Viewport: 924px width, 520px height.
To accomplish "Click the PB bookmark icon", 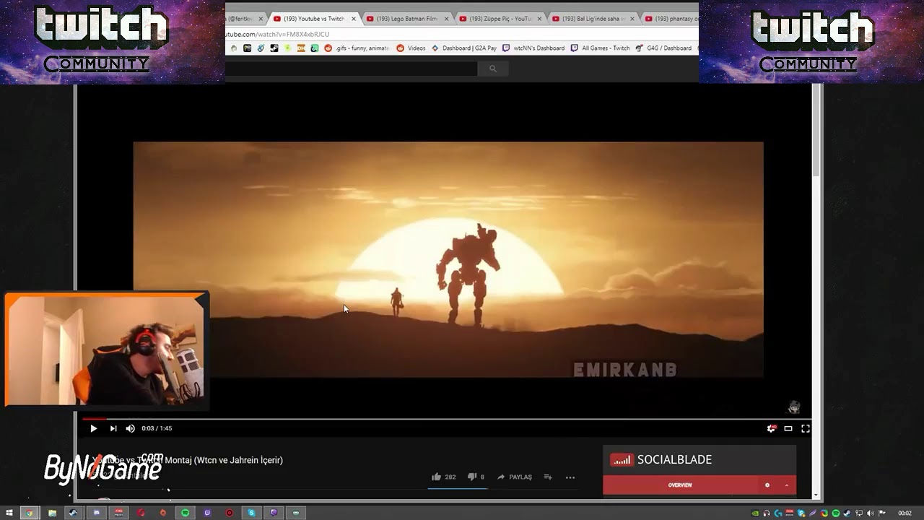I will (247, 48).
